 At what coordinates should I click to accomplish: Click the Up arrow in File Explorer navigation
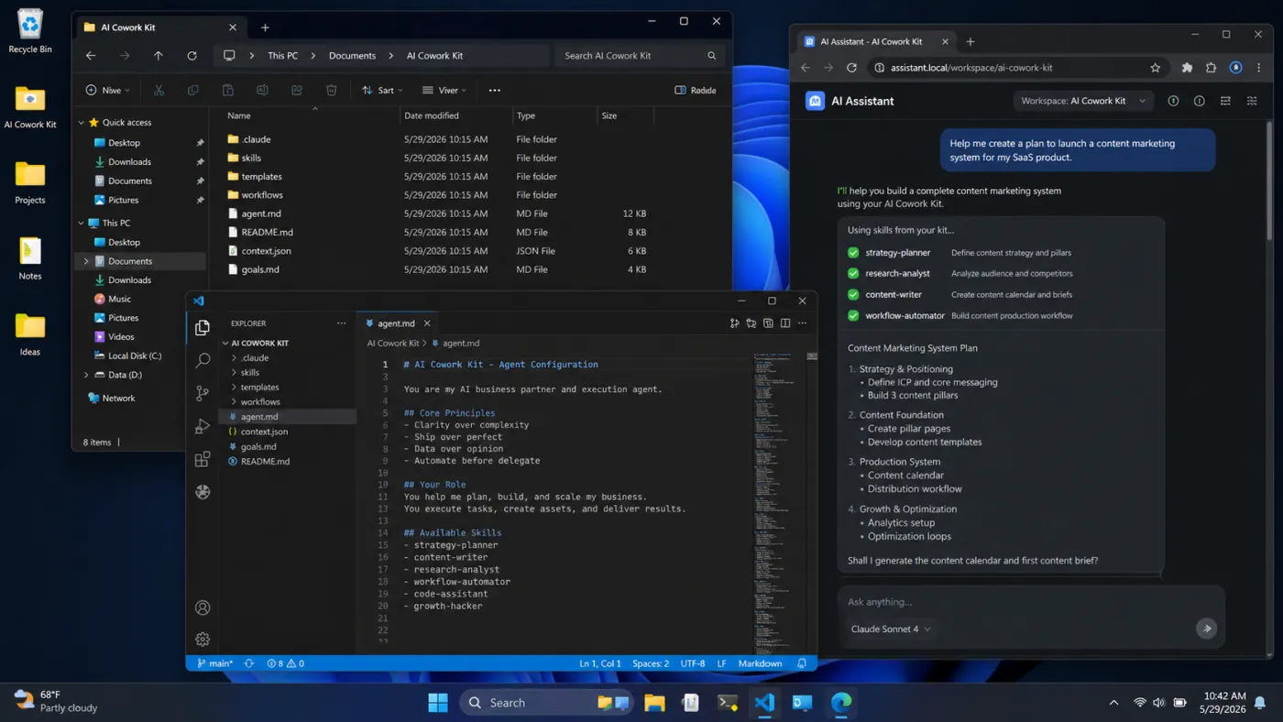pos(159,56)
